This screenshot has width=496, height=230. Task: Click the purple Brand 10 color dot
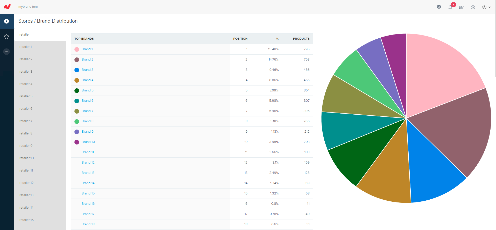(77, 142)
